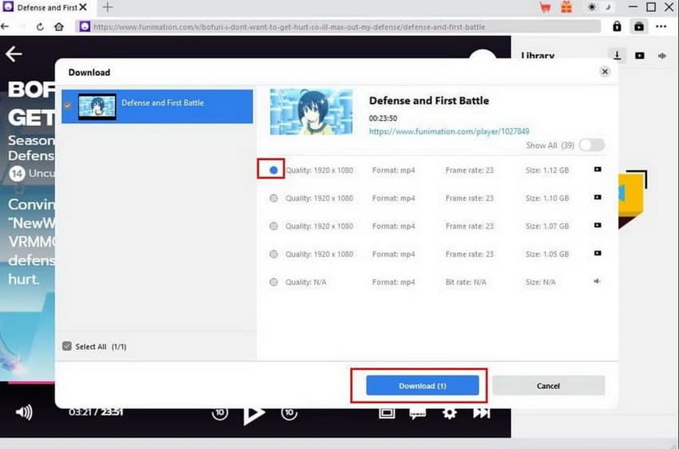Open the funimation.com player link
Viewport: 679px width, 449px height.
449,131
